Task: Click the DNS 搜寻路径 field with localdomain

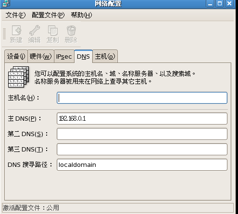Action: click(142, 164)
